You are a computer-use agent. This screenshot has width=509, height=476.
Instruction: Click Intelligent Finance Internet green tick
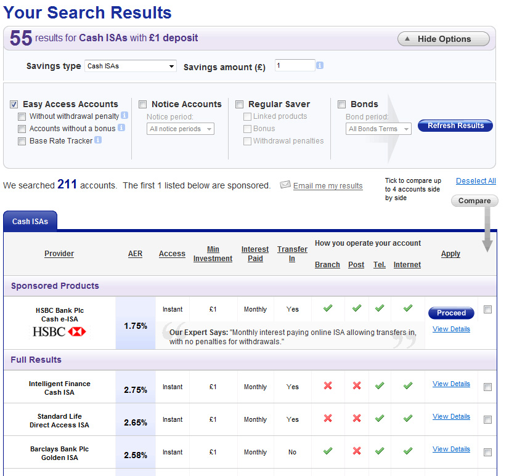click(x=408, y=385)
